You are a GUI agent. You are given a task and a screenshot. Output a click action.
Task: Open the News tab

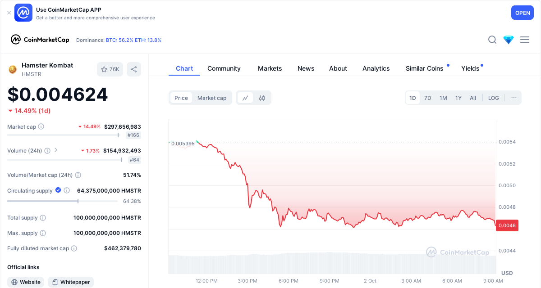point(306,68)
